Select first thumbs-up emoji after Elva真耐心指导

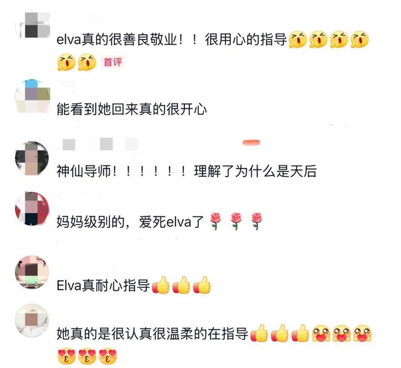[160, 285]
